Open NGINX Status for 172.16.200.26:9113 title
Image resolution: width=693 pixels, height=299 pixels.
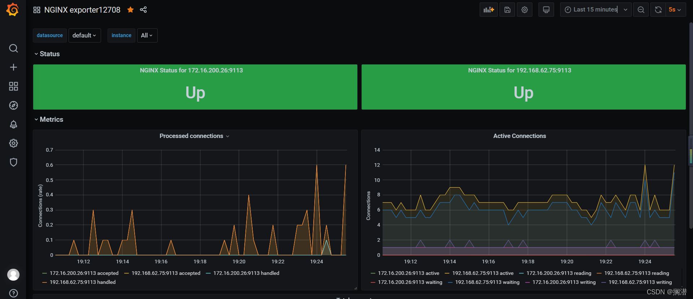coord(191,70)
